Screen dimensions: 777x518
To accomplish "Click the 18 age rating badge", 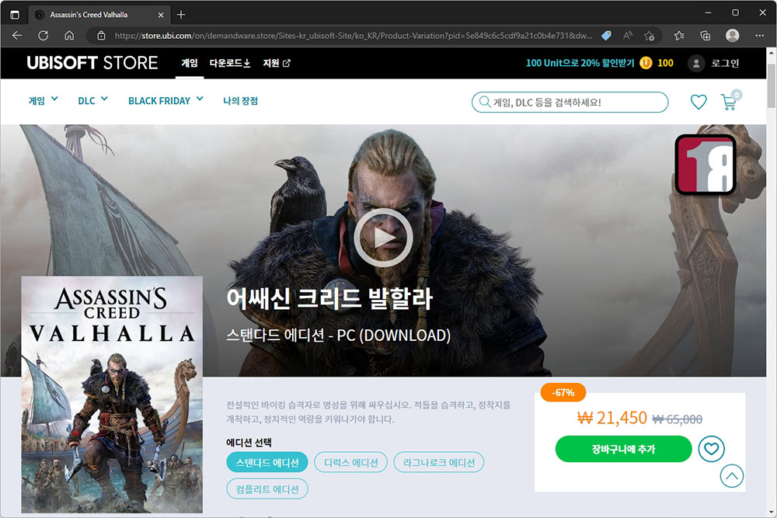I will [x=706, y=165].
